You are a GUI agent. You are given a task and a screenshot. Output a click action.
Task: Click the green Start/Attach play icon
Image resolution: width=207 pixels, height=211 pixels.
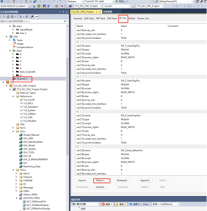tap(117, 1)
